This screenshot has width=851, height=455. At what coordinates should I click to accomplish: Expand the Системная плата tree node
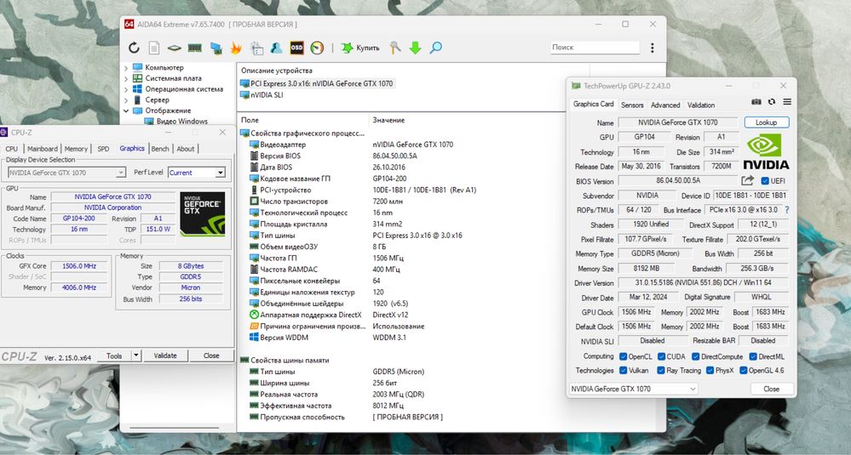126,79
